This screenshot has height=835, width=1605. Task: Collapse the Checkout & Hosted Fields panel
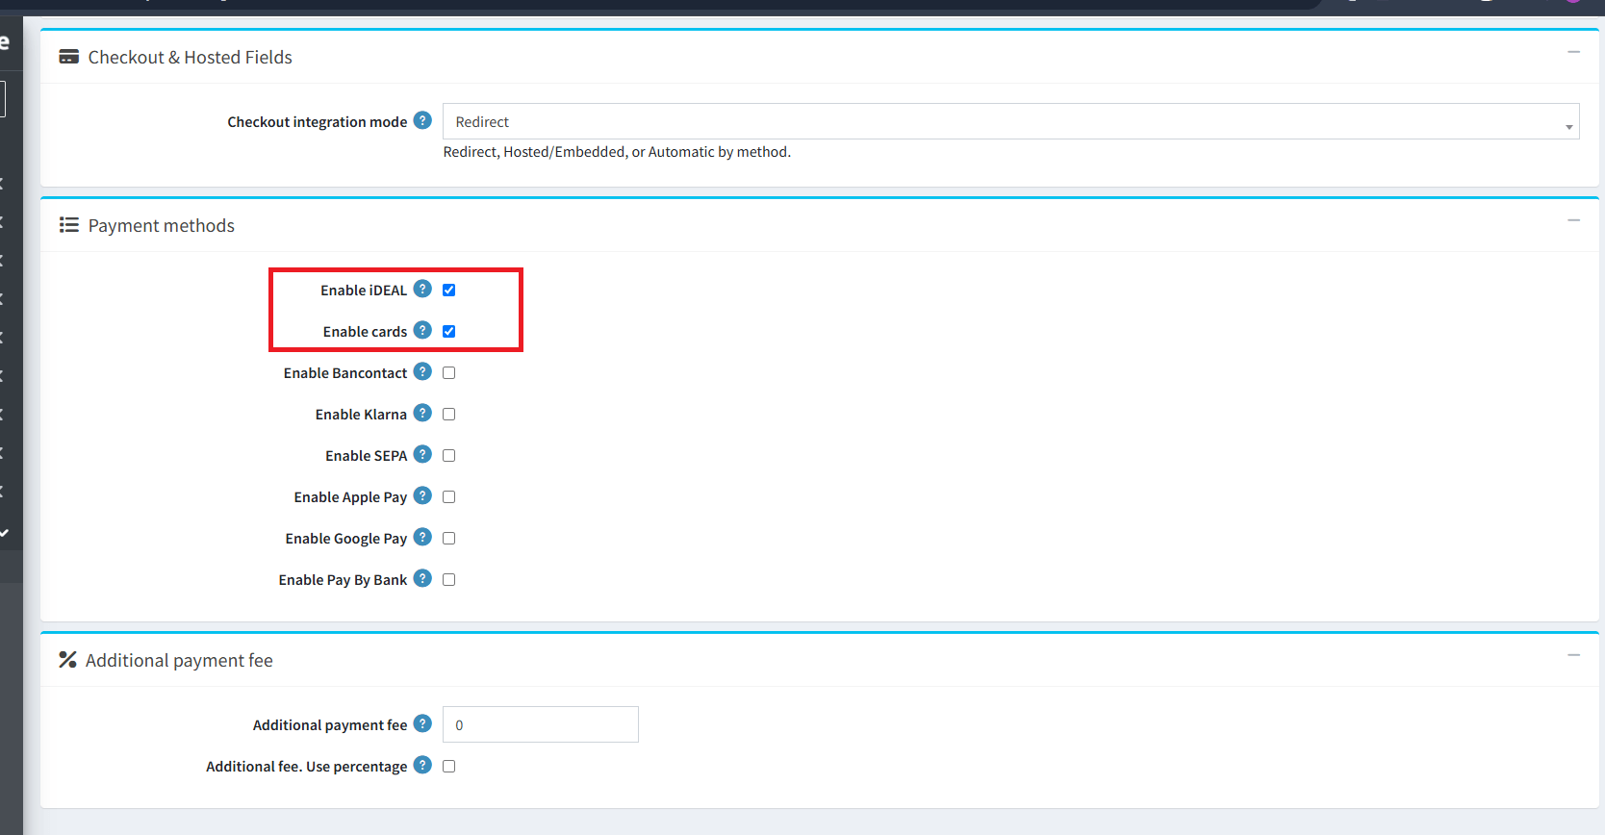click(x=1573, y=52)
